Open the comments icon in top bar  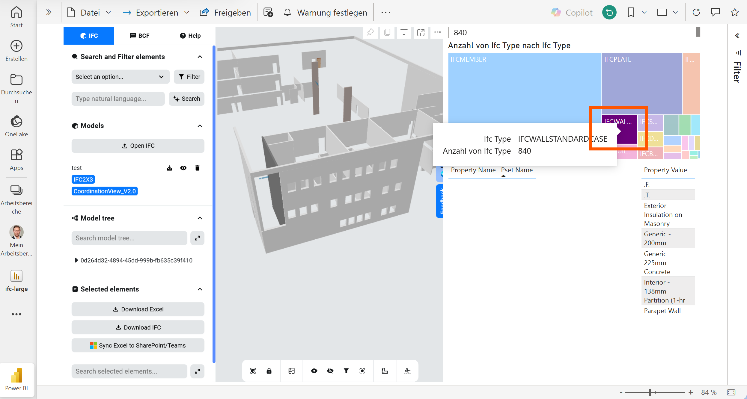(716, 13)
